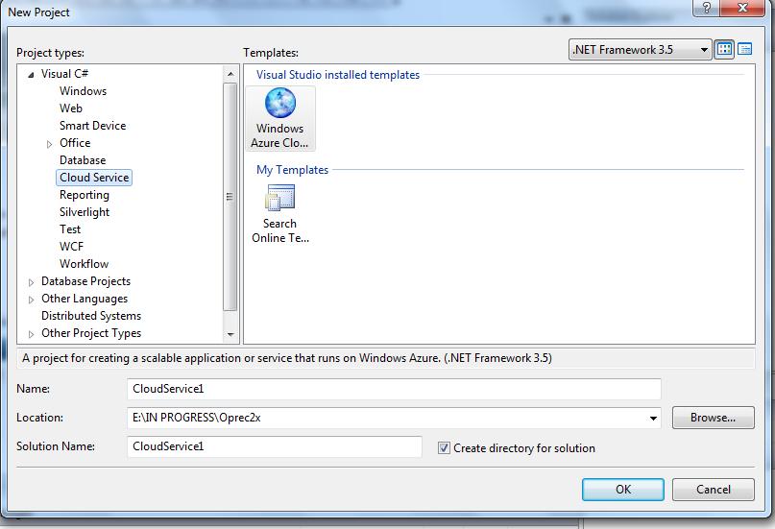Select the Workflow project type

pos(84,264)
